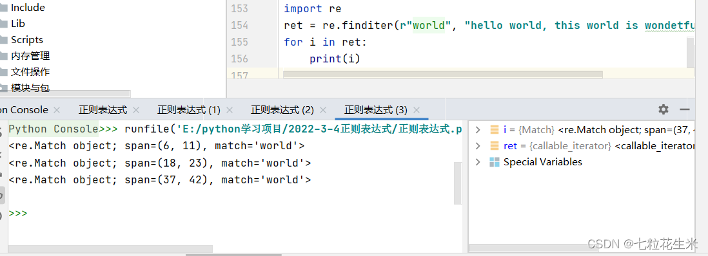Open console settings gear icon
The height and width of the screenshot is (256, 708).
(664, 109)
